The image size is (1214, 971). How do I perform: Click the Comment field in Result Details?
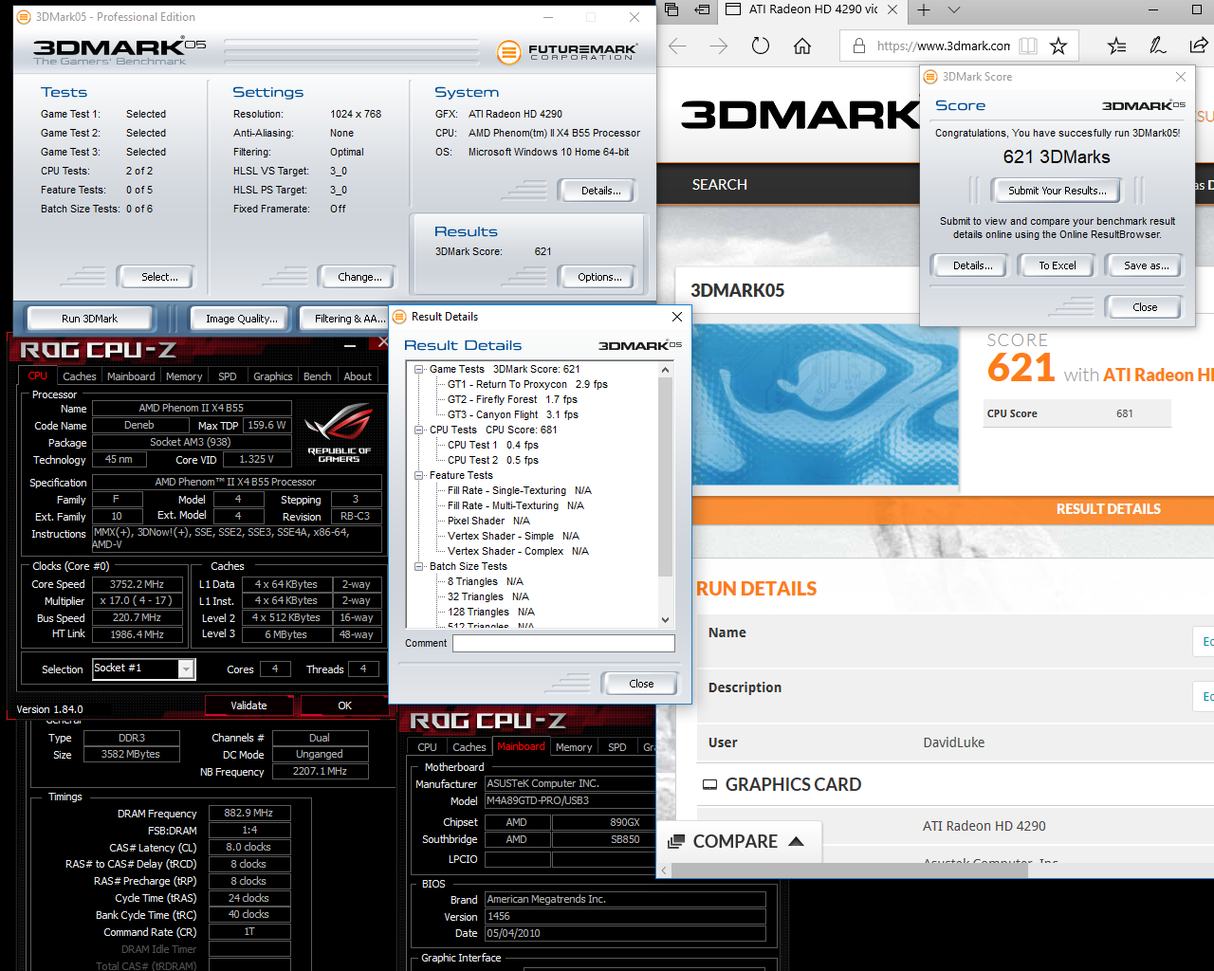coord(563,643)
